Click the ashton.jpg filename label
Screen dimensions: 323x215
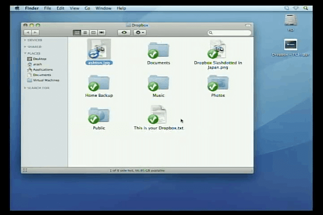(99, 63)
